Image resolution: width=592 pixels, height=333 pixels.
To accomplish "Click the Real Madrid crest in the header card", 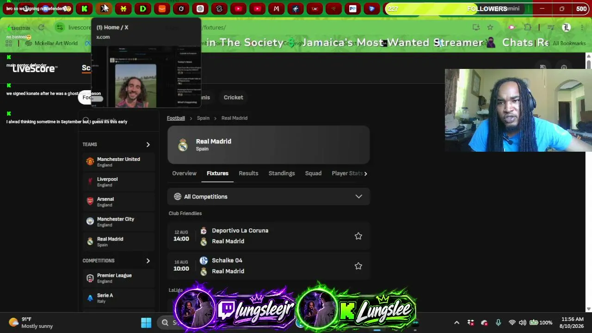I will click(x=183, y=145).
